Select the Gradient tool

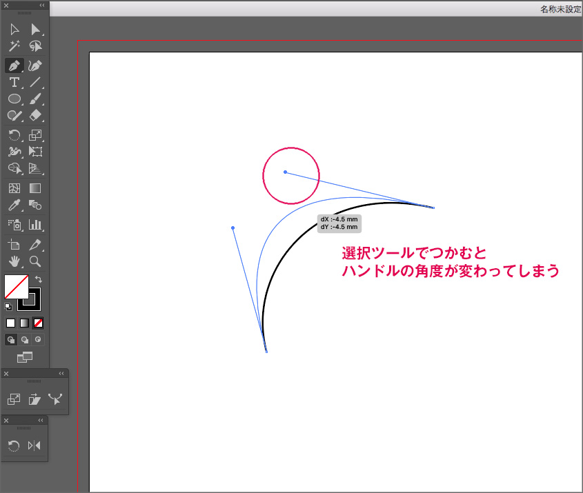pos(35,188)
